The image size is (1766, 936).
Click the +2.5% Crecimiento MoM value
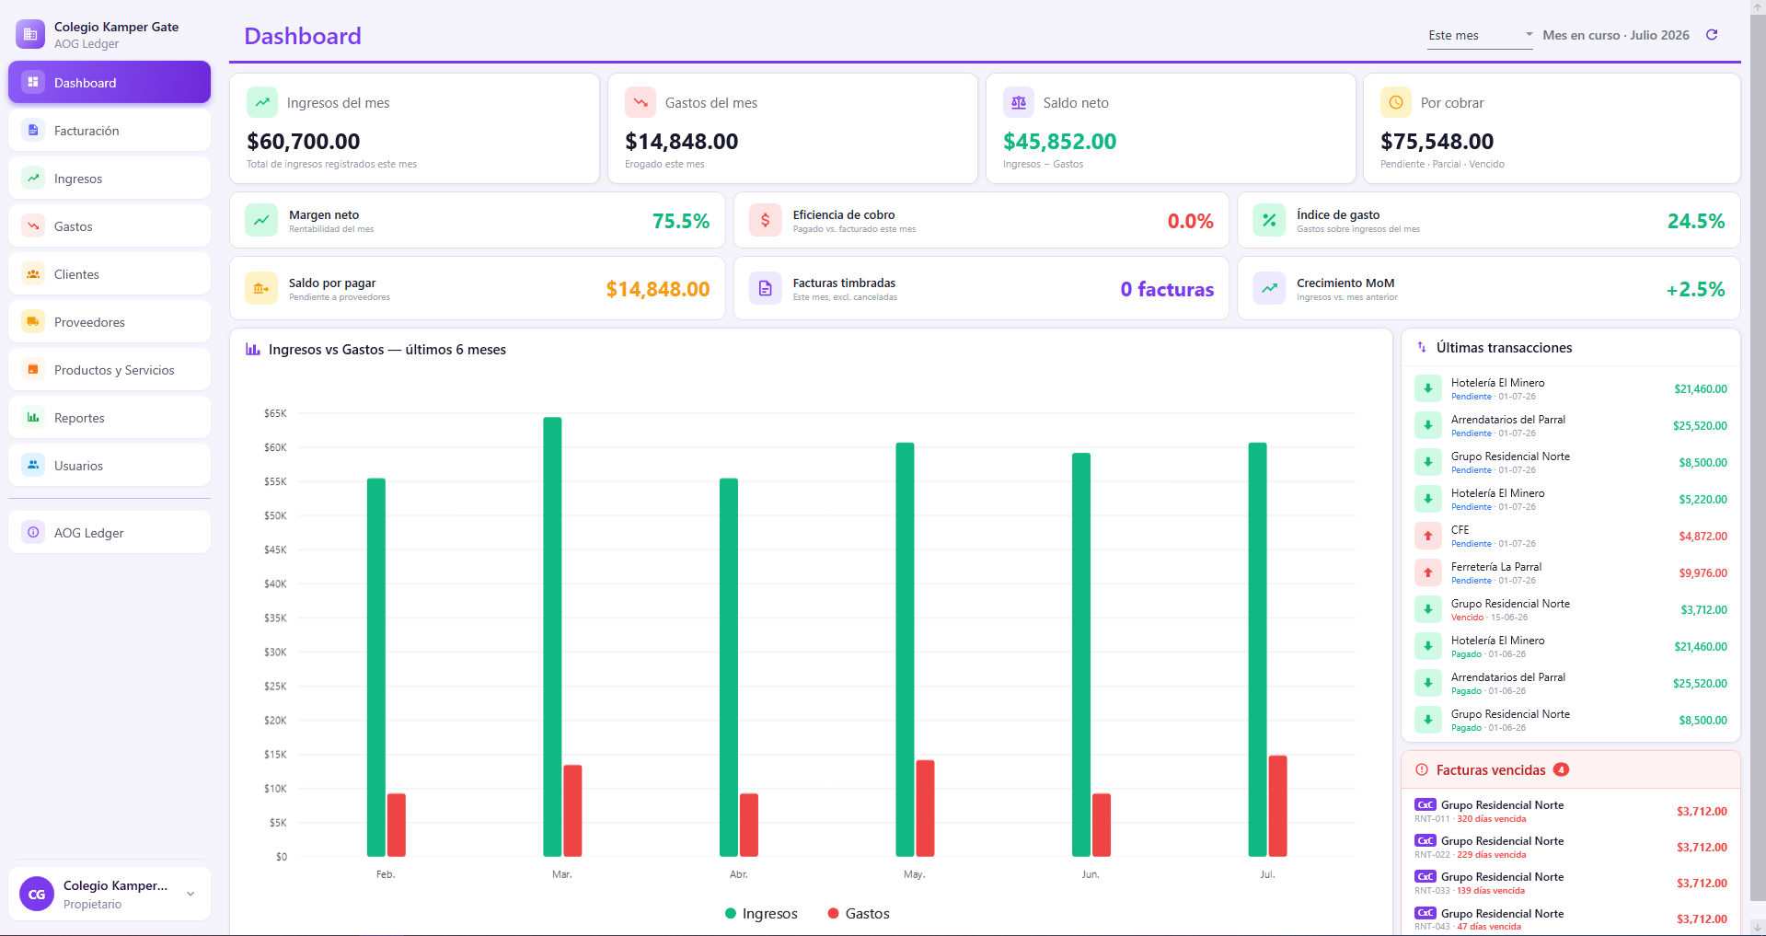(x=1695, y=289)
